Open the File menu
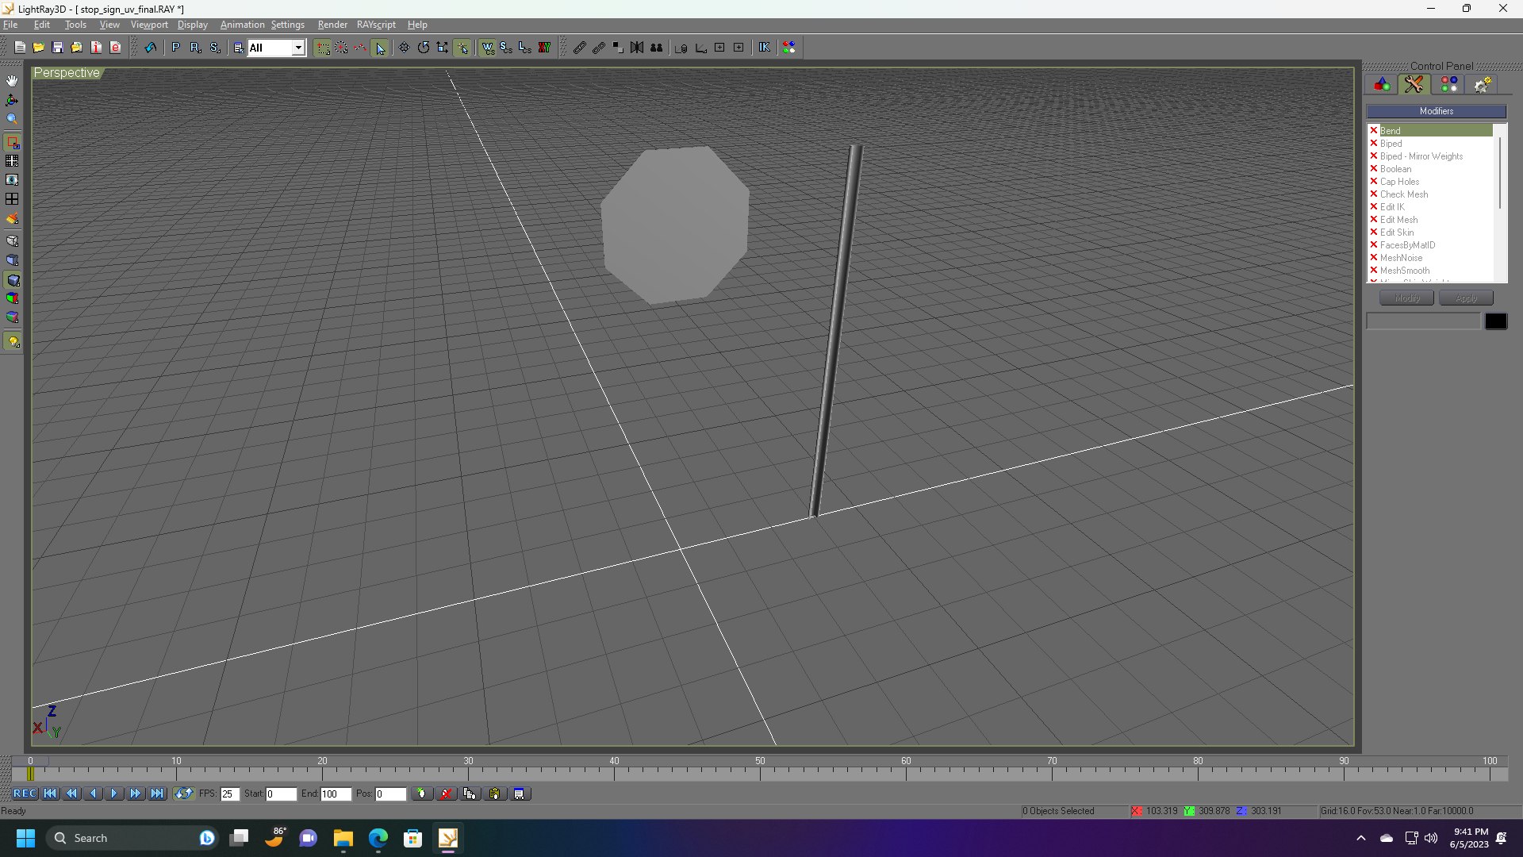The width and height of the screenshot is (1523, 857). pos(10,25)
